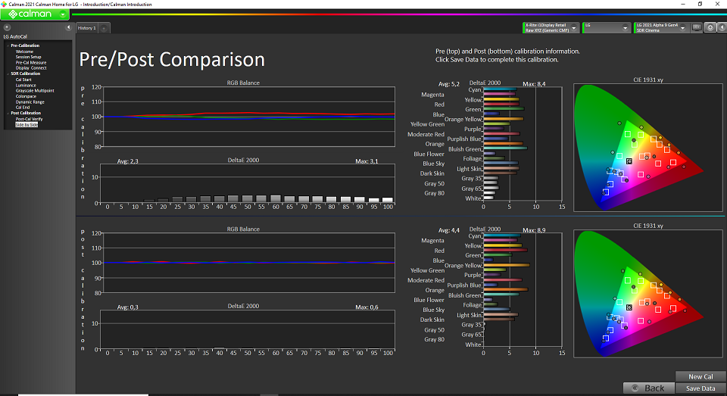Open the settings gear in top toolbar
This screenshot has width=727, height=396.
tap(710, 27)
